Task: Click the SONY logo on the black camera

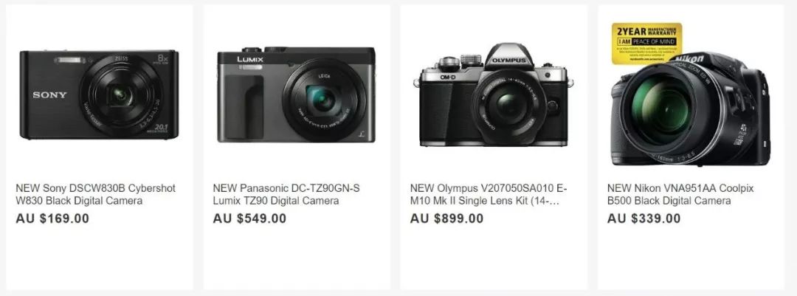Action: 50,95
